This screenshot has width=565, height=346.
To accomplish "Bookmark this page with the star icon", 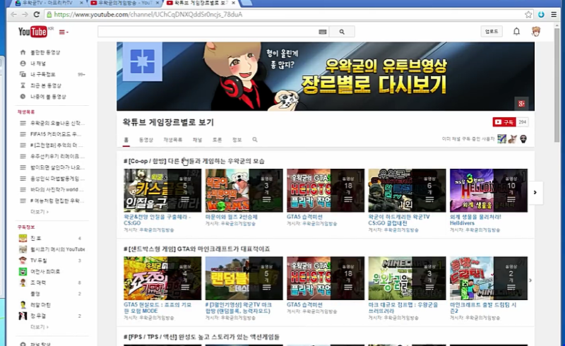I will click(528, 14).
